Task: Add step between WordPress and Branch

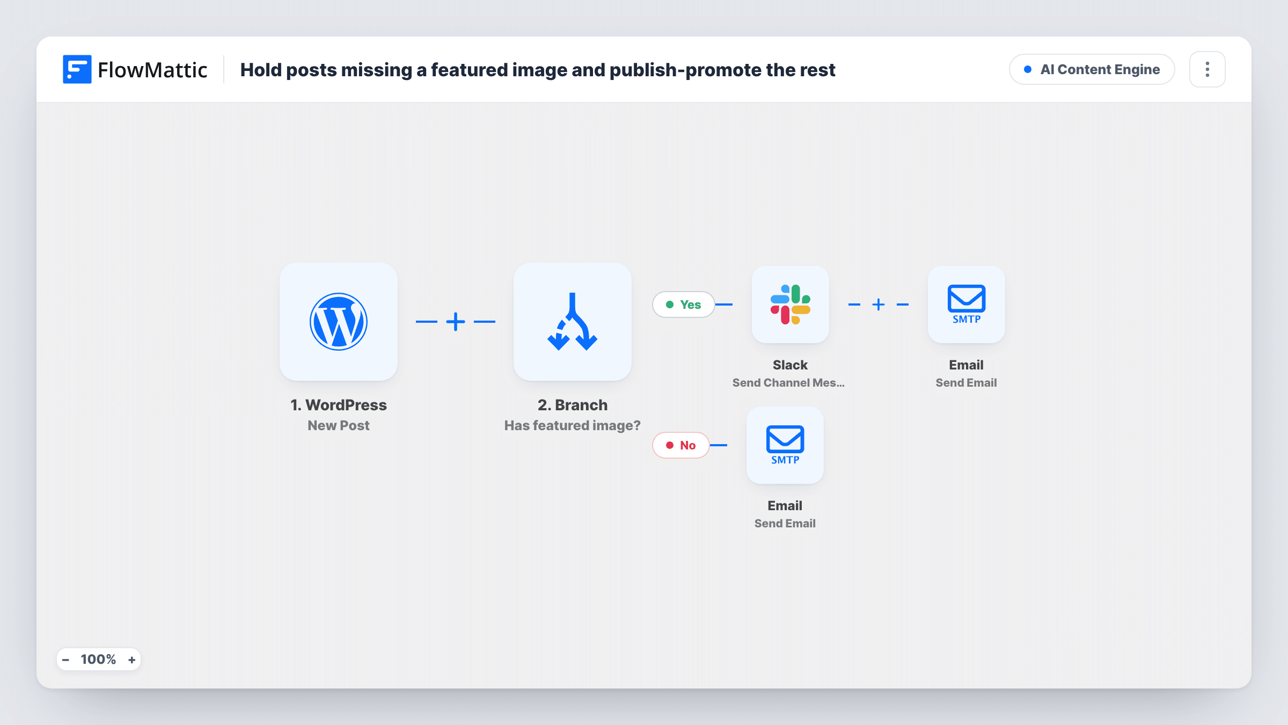Action: pyautogui.click(x=456, y=322)
